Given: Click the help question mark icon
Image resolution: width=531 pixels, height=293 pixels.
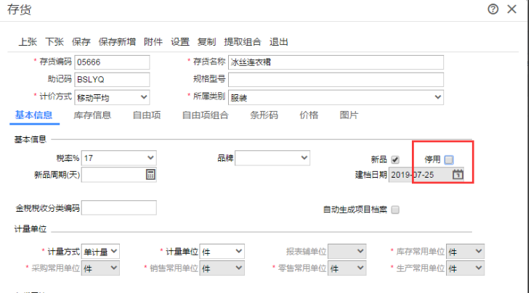Looking at the screenshot, I should [x=493, y=9].
